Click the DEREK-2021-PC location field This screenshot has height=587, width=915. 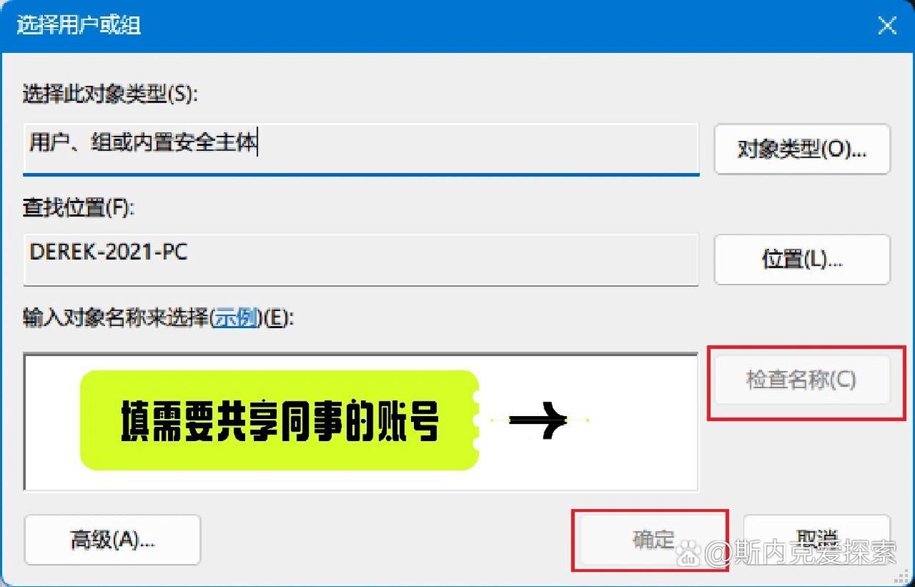[360, 259]
